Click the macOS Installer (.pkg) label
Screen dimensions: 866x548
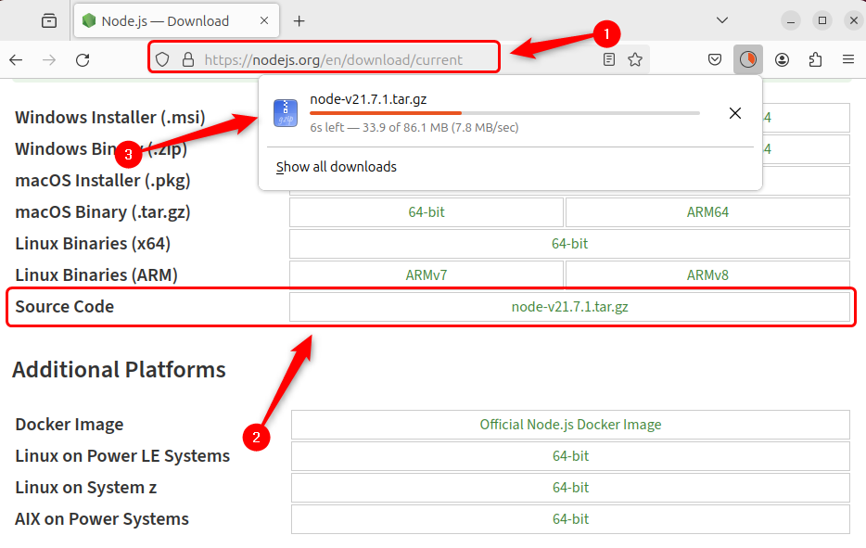click(x=103, y=181)
